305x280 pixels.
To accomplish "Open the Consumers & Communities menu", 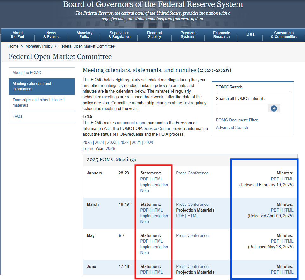I will pos(284,35).
